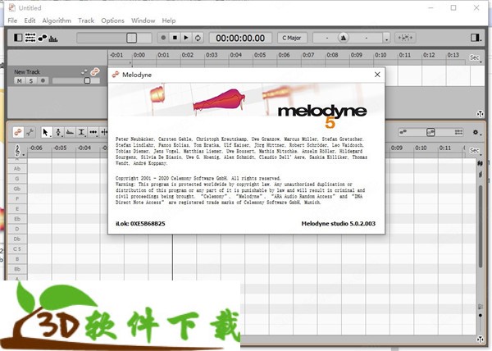Toggle the left browser pane icon
492x351 pixels.
click(x=18, y=38)
